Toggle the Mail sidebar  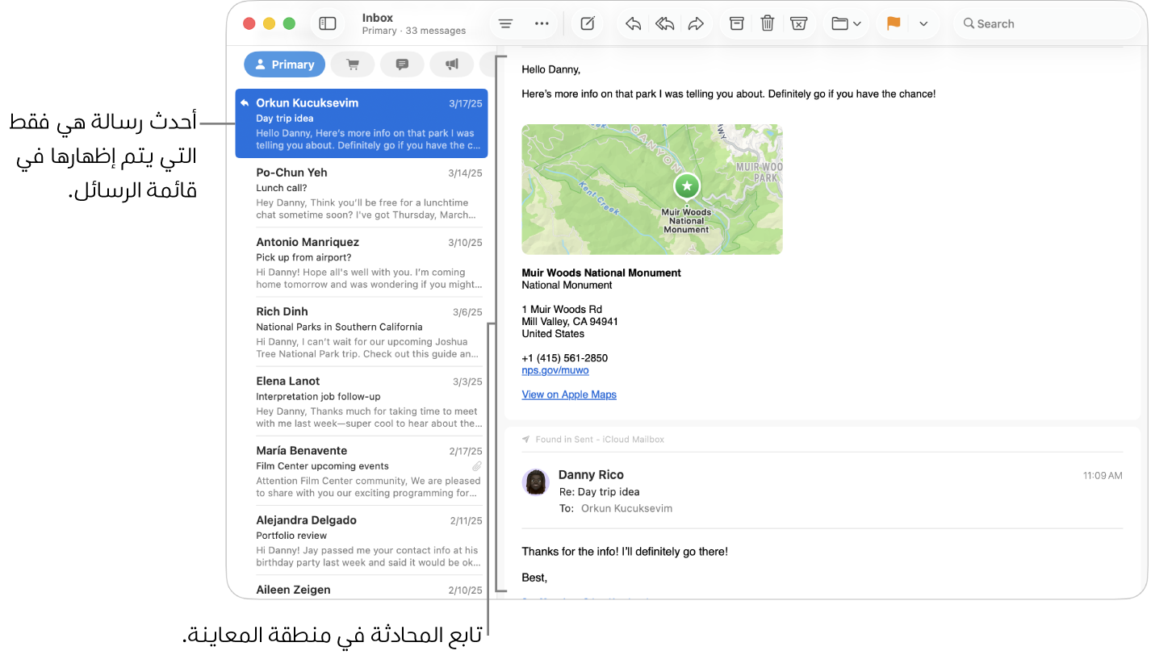[x=327, y=24]
